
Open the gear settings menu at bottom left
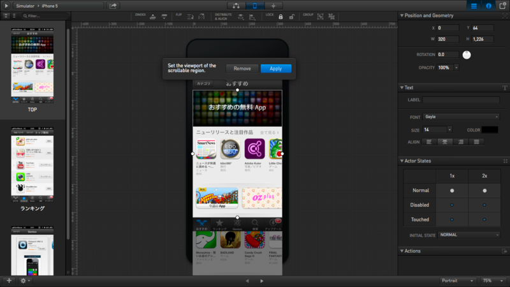(25, 281)
